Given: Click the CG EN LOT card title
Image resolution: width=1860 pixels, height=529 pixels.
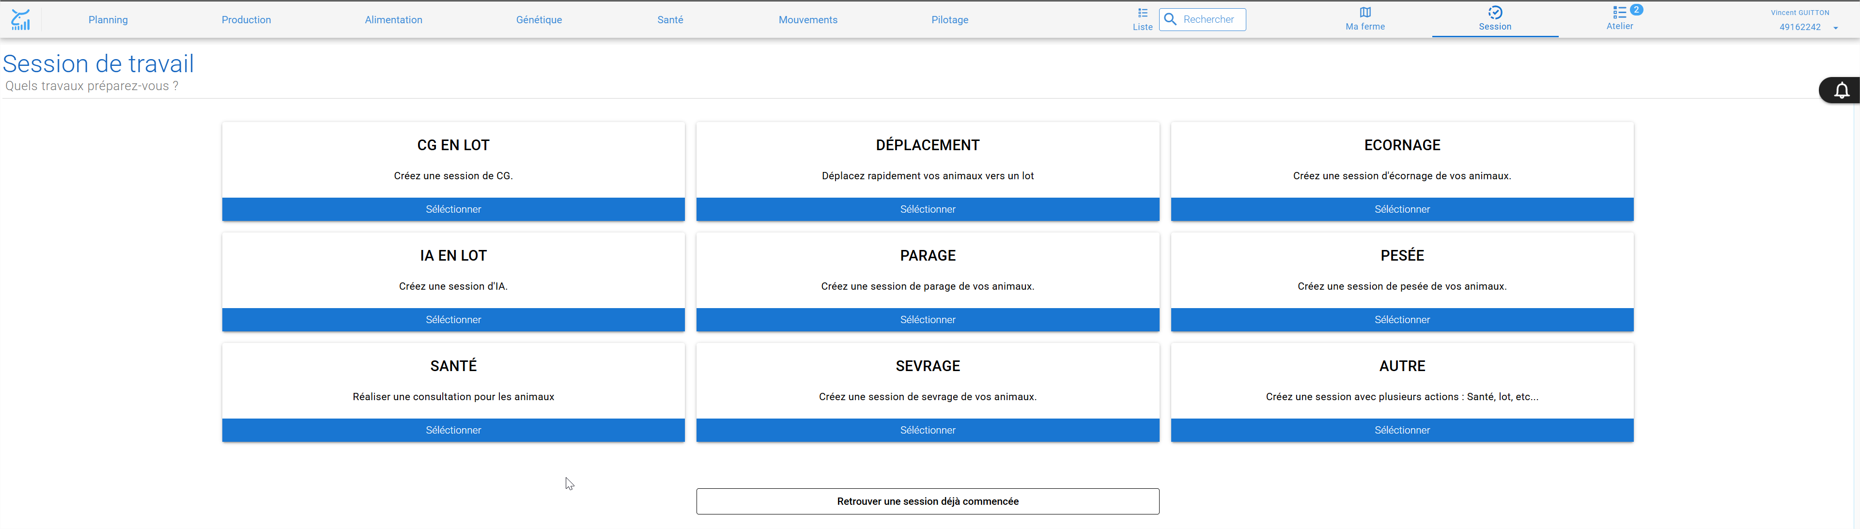Looking at the screenshot, I should point(453,145).
